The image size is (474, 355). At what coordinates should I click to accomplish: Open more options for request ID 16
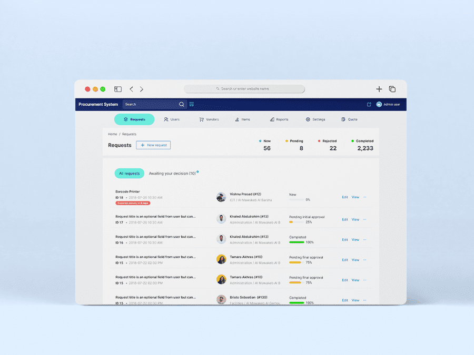pos(365,240)
